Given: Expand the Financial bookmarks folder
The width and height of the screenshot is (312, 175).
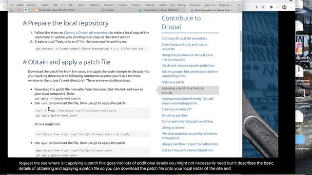Looking at the screenshot, I should click(x=151, y=5).
